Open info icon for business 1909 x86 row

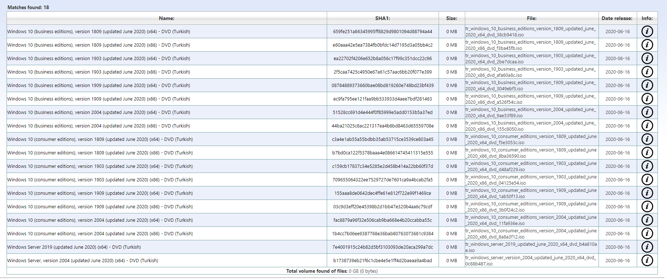[x=647, y=99]
